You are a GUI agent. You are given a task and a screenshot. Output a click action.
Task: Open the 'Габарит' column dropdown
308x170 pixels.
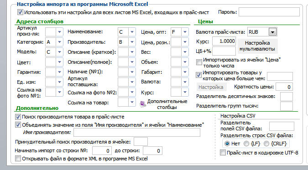tap(185, 72)
